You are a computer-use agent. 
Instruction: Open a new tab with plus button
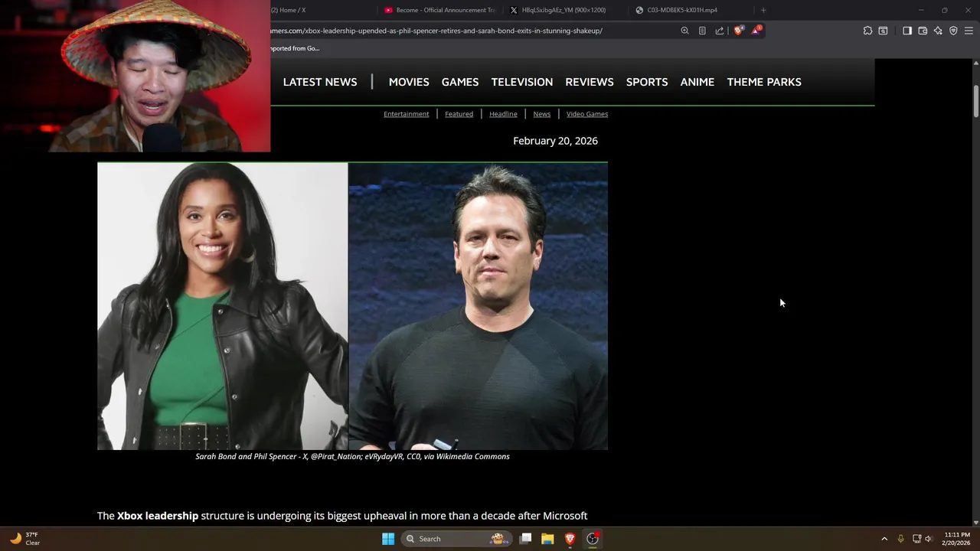click(763, 10)
